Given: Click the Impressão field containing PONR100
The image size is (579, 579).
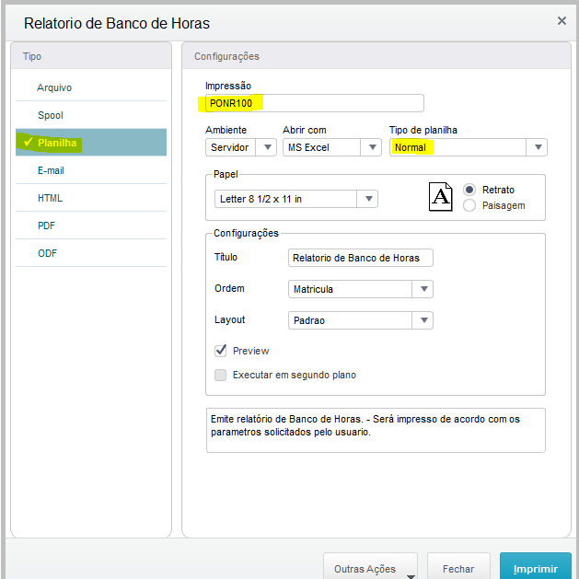Looking at the screenshot, I should (314, 103).
